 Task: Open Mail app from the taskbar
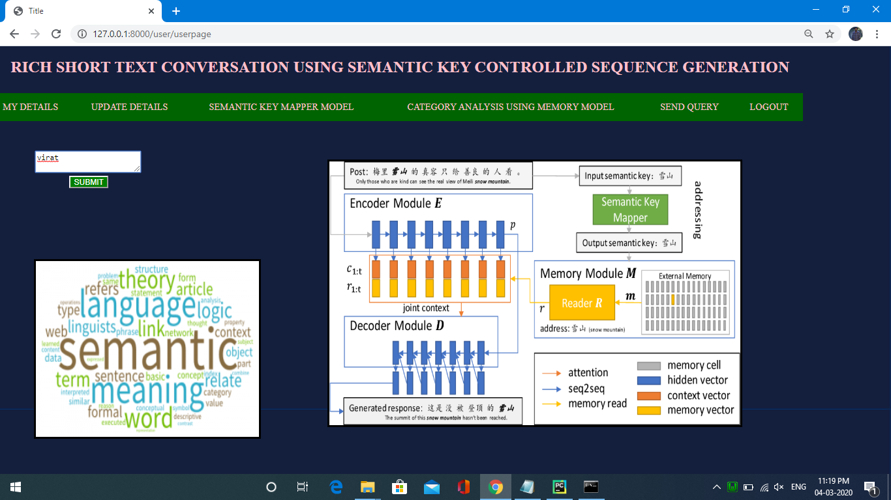coord(431,487)
